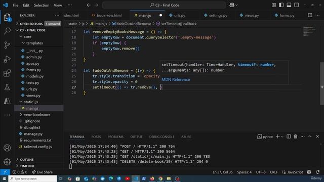Toggle bottom panel visibility

click(289, 5)
